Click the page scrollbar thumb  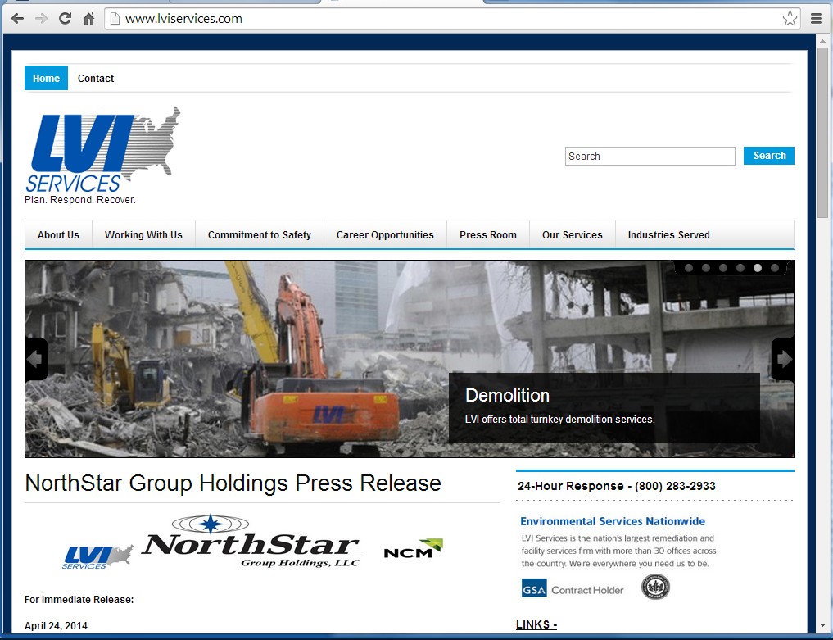pos(822,133)
